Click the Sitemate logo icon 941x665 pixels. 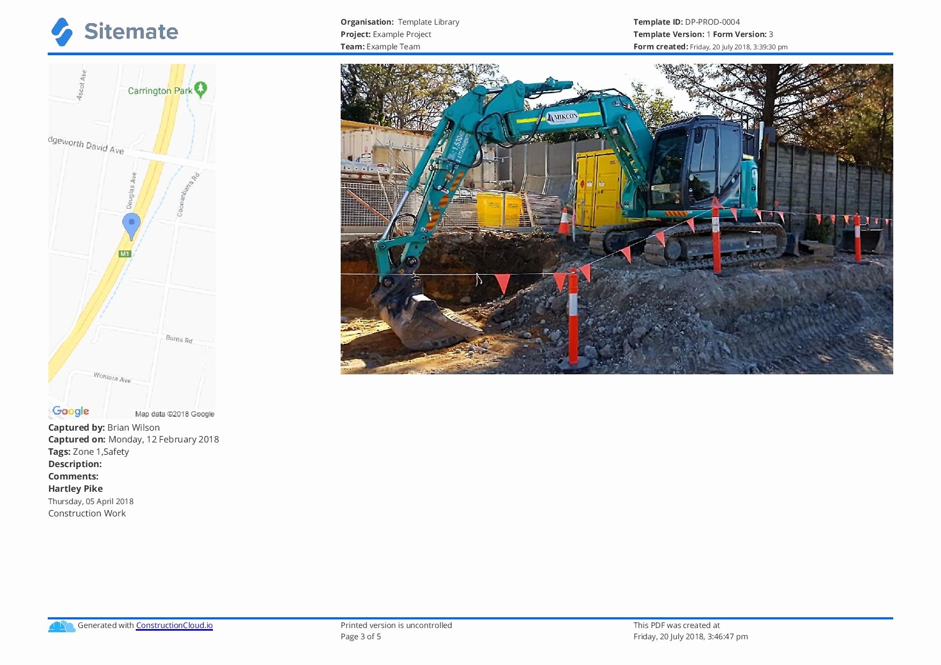(62, 32)
